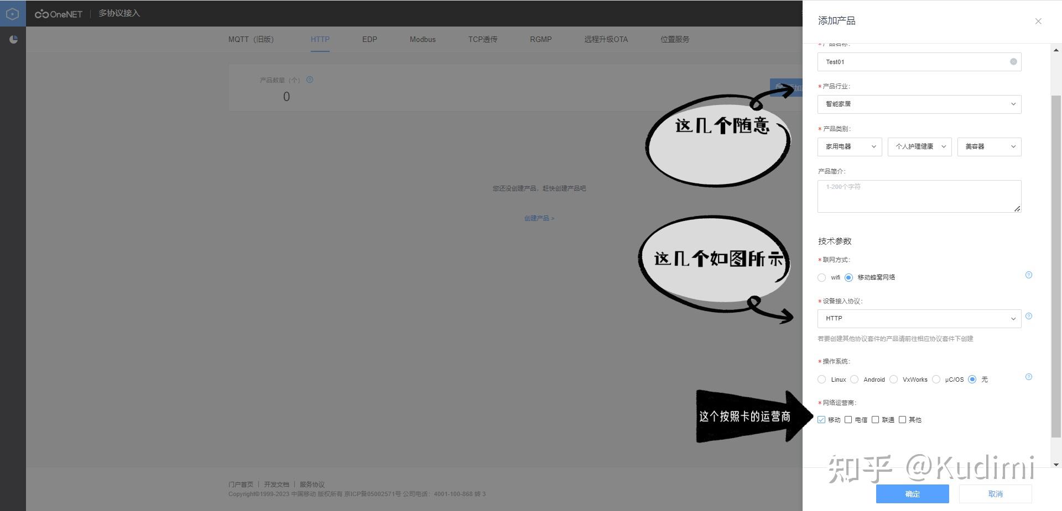The height and width of the screenshot is (511, 1062).
Task: Open the 美容器 category dropdown
Action: click(x=988, y=146)
